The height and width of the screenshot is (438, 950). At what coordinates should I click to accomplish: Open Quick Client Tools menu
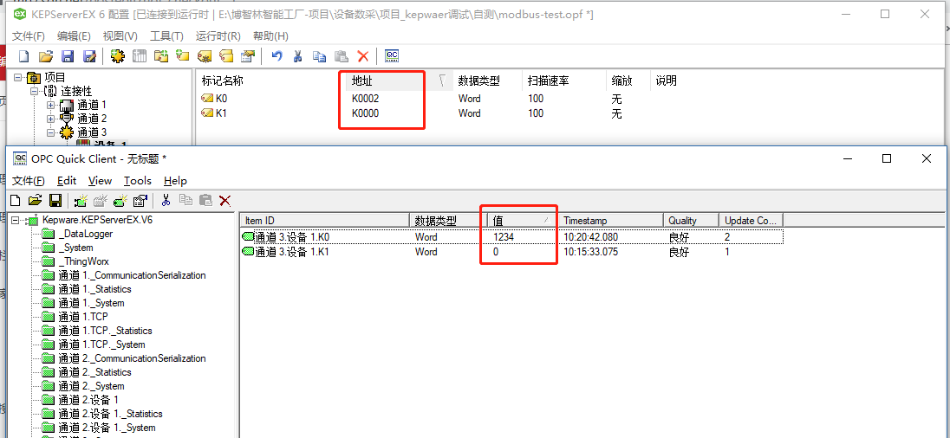(x=138, y=180)
